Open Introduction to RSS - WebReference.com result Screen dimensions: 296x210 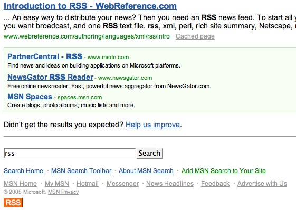(x=90, y=6)
